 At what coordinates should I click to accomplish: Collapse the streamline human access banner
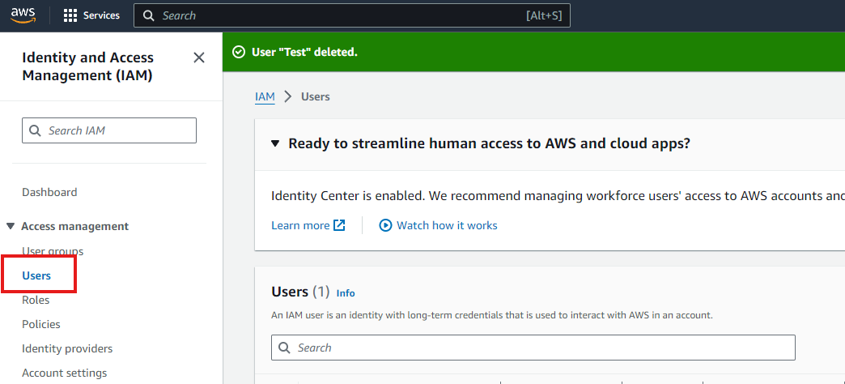pos(274,143)
